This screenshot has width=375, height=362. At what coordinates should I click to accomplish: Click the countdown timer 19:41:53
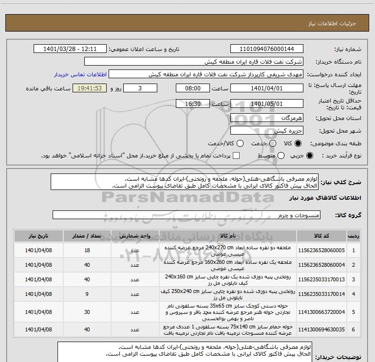point(90,88)
